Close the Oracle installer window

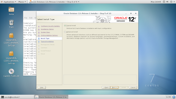coord(136,13)
